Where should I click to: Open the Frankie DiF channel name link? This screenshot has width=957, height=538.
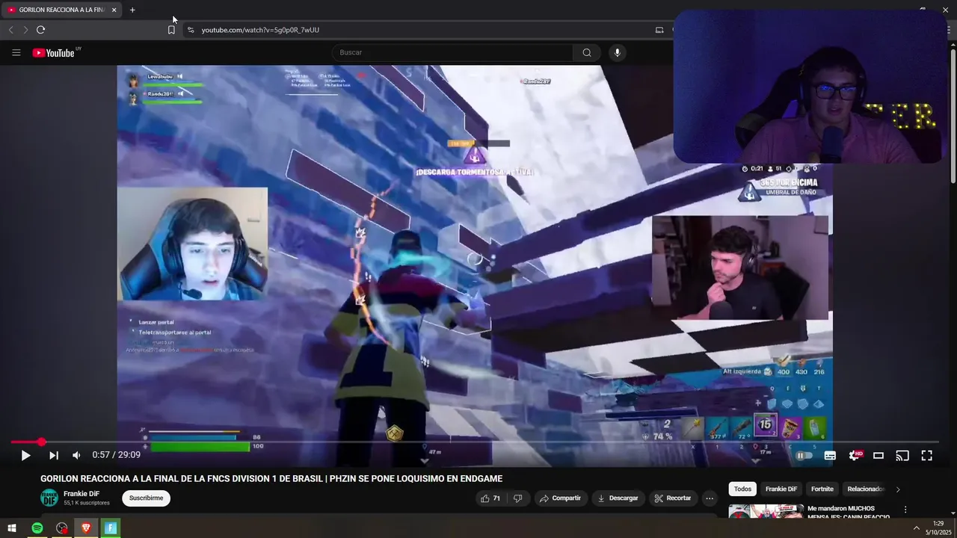tap(81, 494)
